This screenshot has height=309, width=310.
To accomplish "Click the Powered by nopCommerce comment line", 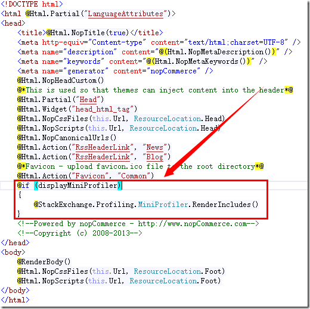I will [138, 224].
